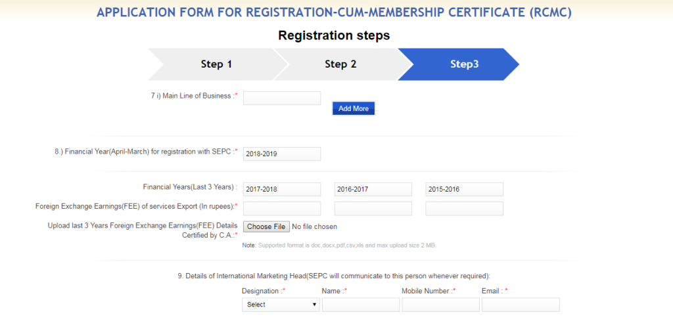Focus FEE amount field under 2017-2018
Image resolution: width=673 pixels, height=317 pixels.
pyautogui.click(x=282, y=209)
